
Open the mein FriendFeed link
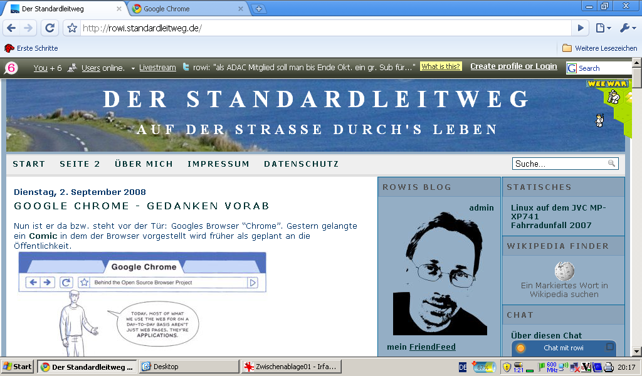click(432, 347)
